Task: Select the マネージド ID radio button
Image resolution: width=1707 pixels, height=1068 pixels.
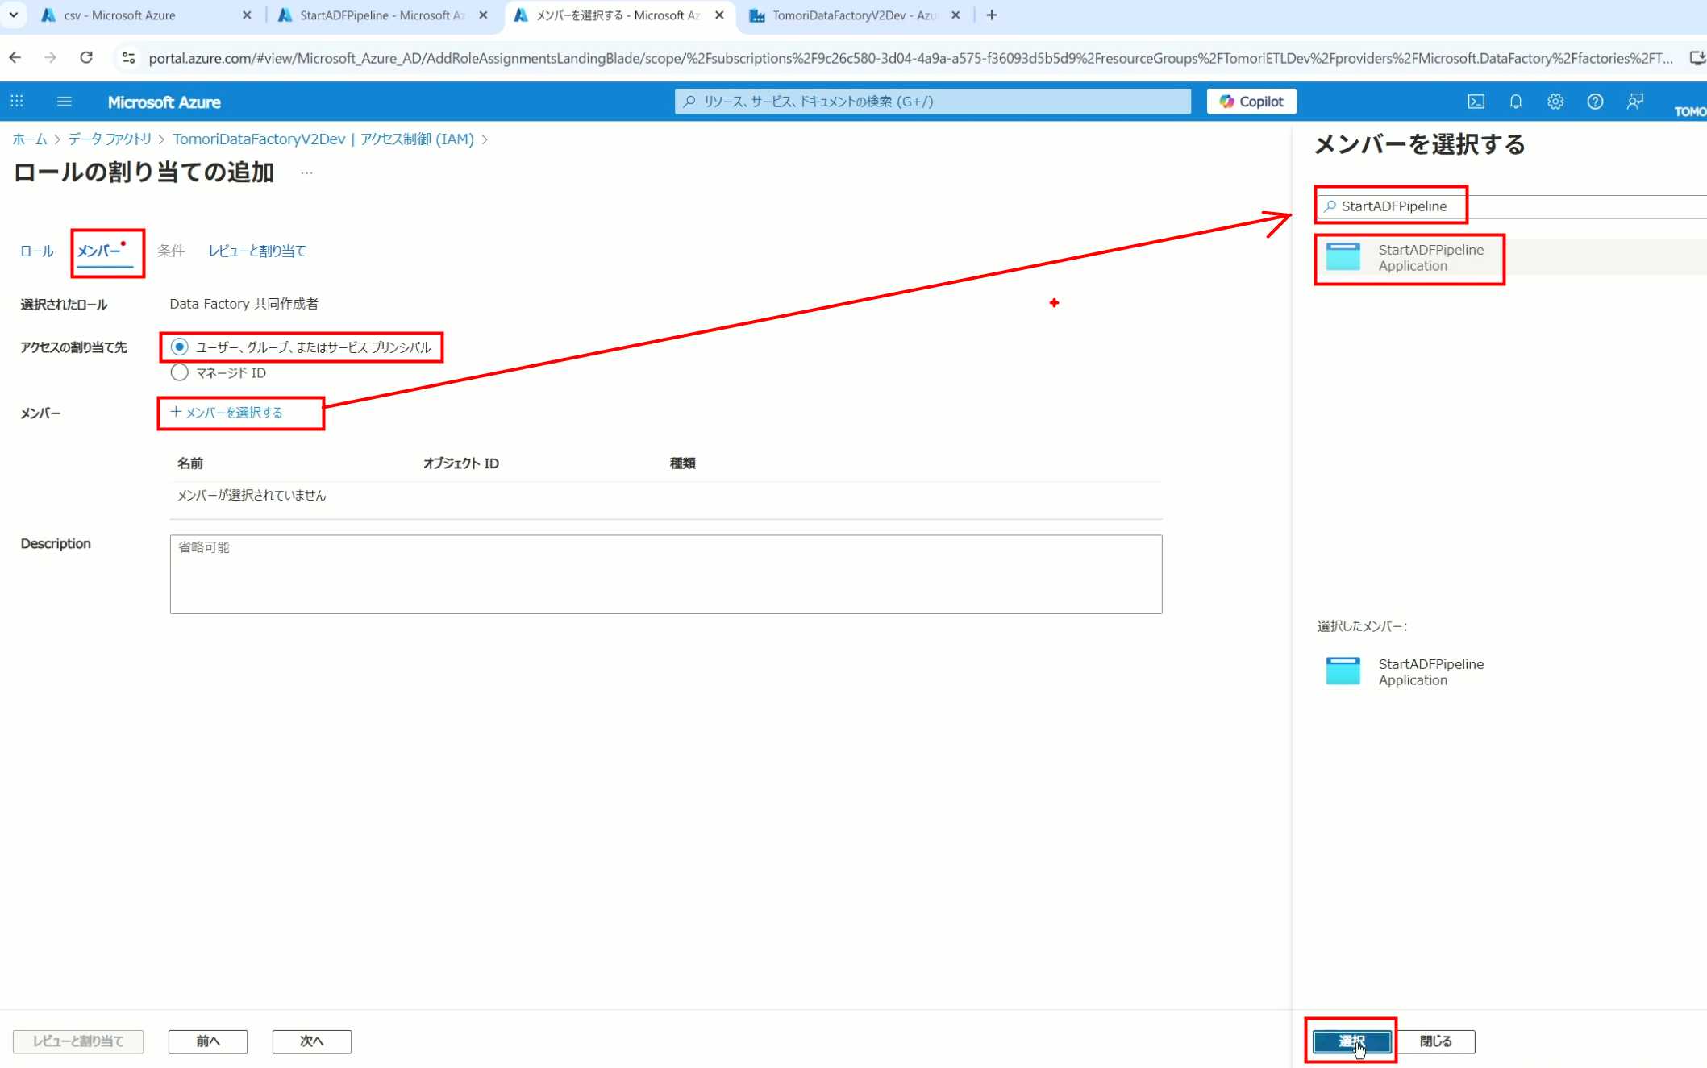Action: click(x=180, y=372)
